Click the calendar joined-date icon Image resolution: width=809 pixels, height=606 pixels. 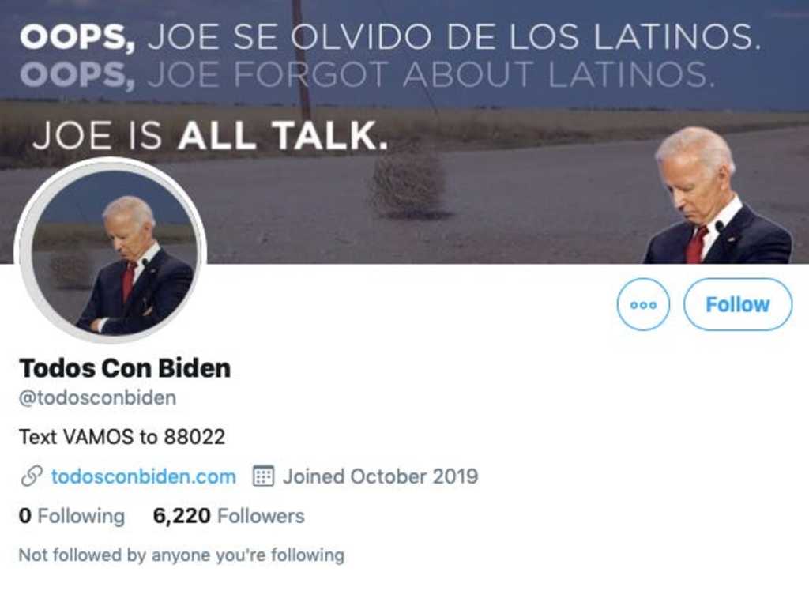point(263,476)
